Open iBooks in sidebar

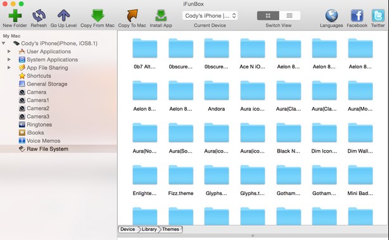[35, 132]
